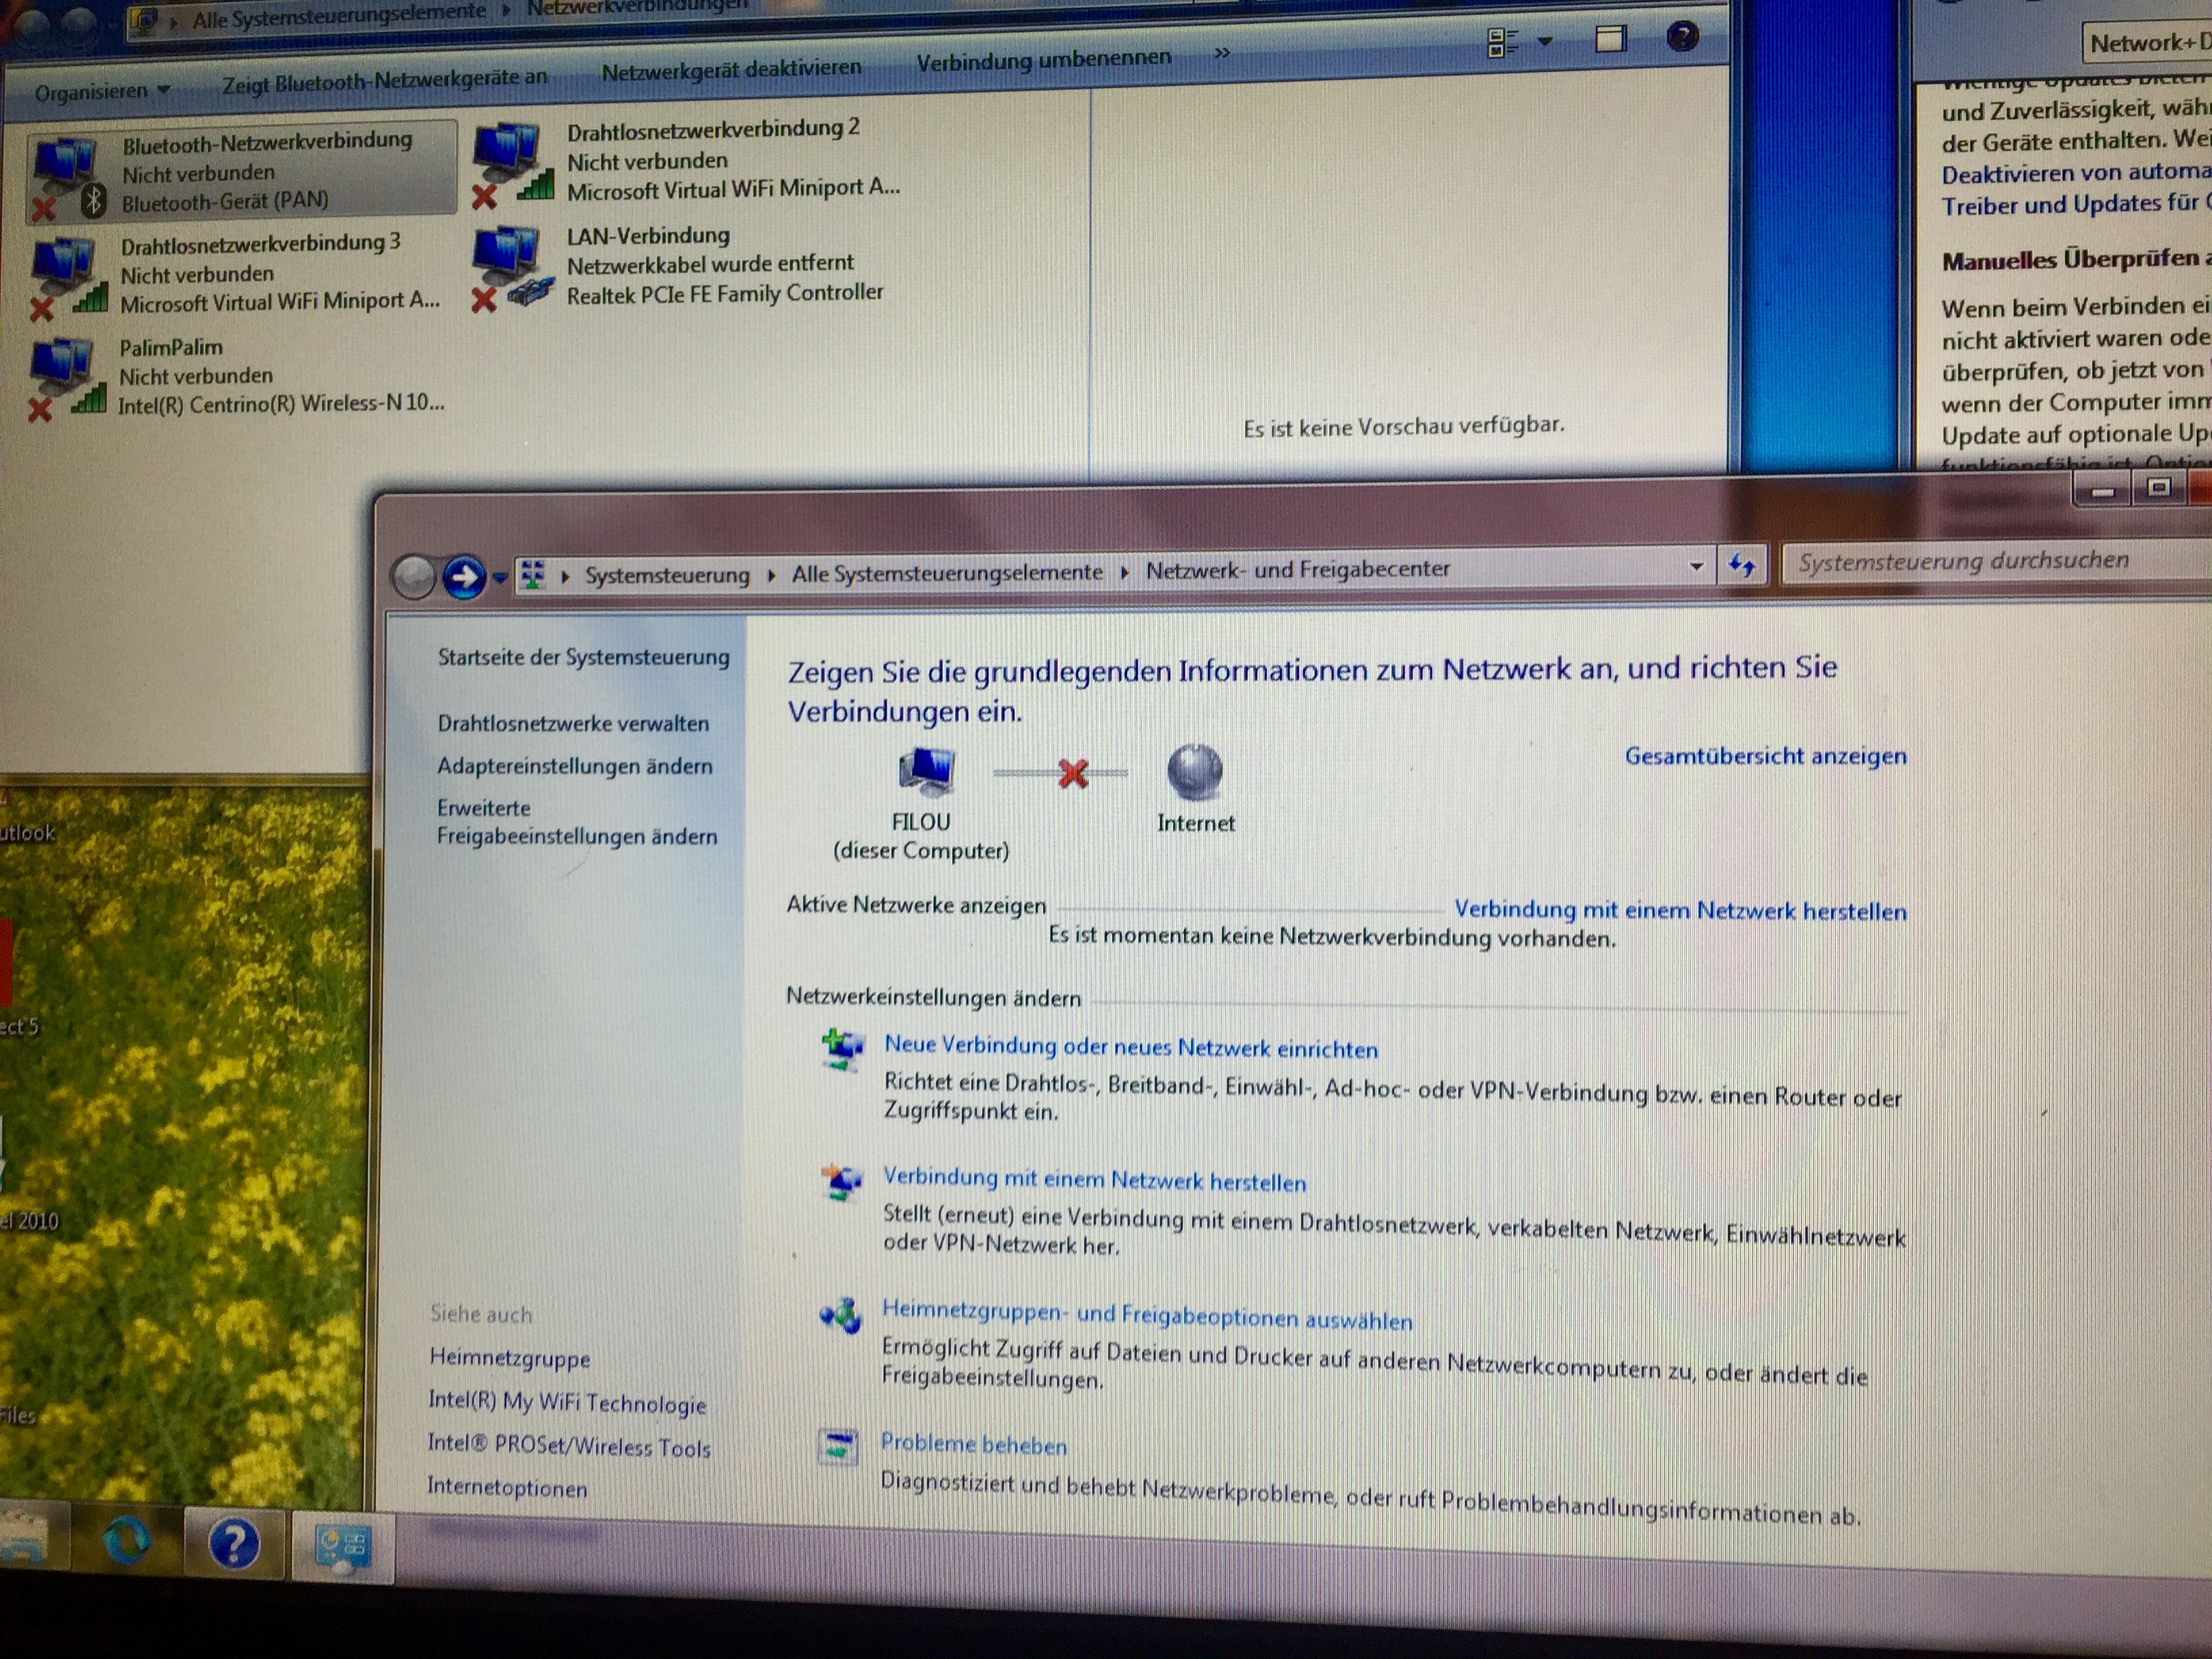2212x1659 pixels.
Task: Click the blue forward arrow navigation button
Action: [x=464, y=576]
